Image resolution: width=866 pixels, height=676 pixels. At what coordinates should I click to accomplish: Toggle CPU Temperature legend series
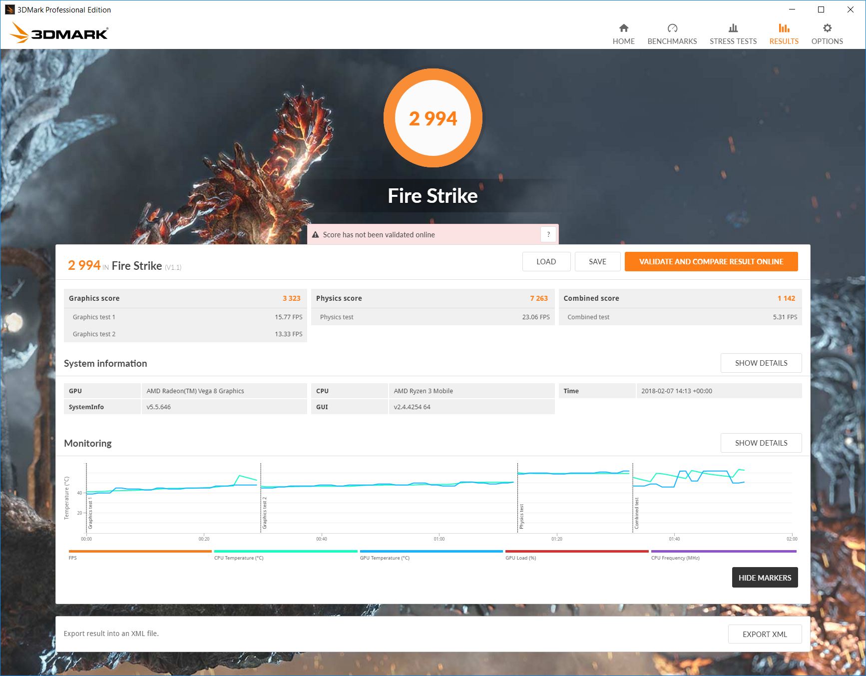click(285, 552)
